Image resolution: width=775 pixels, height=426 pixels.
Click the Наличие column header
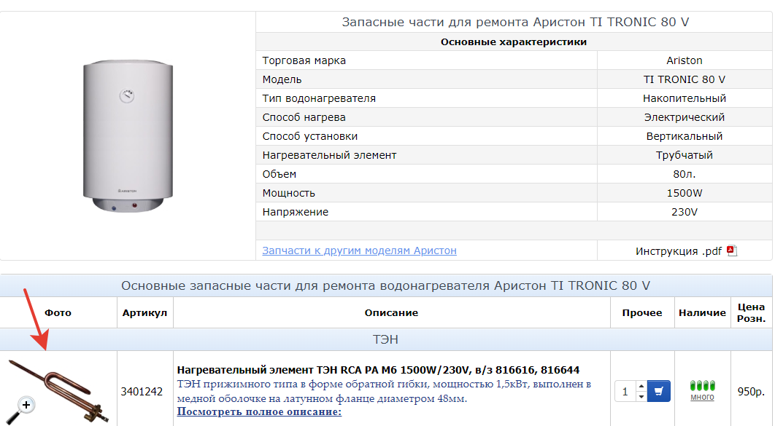[702, 312]
